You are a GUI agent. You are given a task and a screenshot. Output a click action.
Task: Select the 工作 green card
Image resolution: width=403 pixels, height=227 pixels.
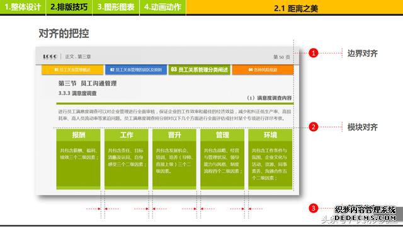(x=126, y=159)
